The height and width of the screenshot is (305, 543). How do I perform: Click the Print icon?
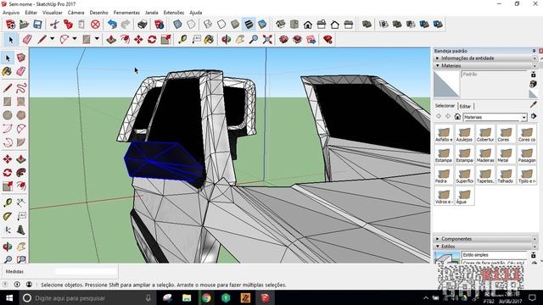[x=143, y=25]
